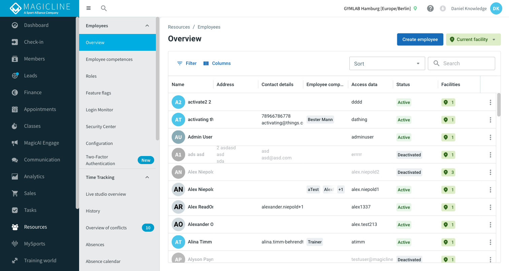Click the MAGICLINE logo
The height and width of the screenshot is (271, 509).
[40, 8]
